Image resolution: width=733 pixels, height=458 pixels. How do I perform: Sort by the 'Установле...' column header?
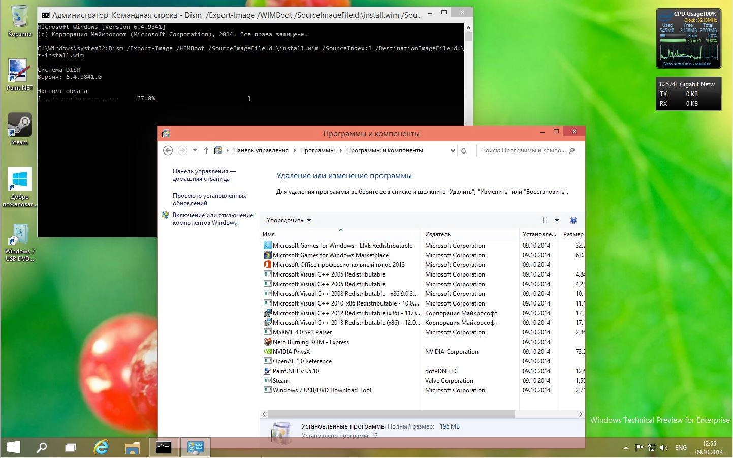click(x=539, y=234)
